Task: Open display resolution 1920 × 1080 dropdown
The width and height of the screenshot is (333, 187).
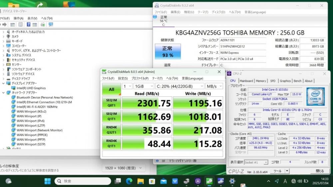Action: coord(124,168)
